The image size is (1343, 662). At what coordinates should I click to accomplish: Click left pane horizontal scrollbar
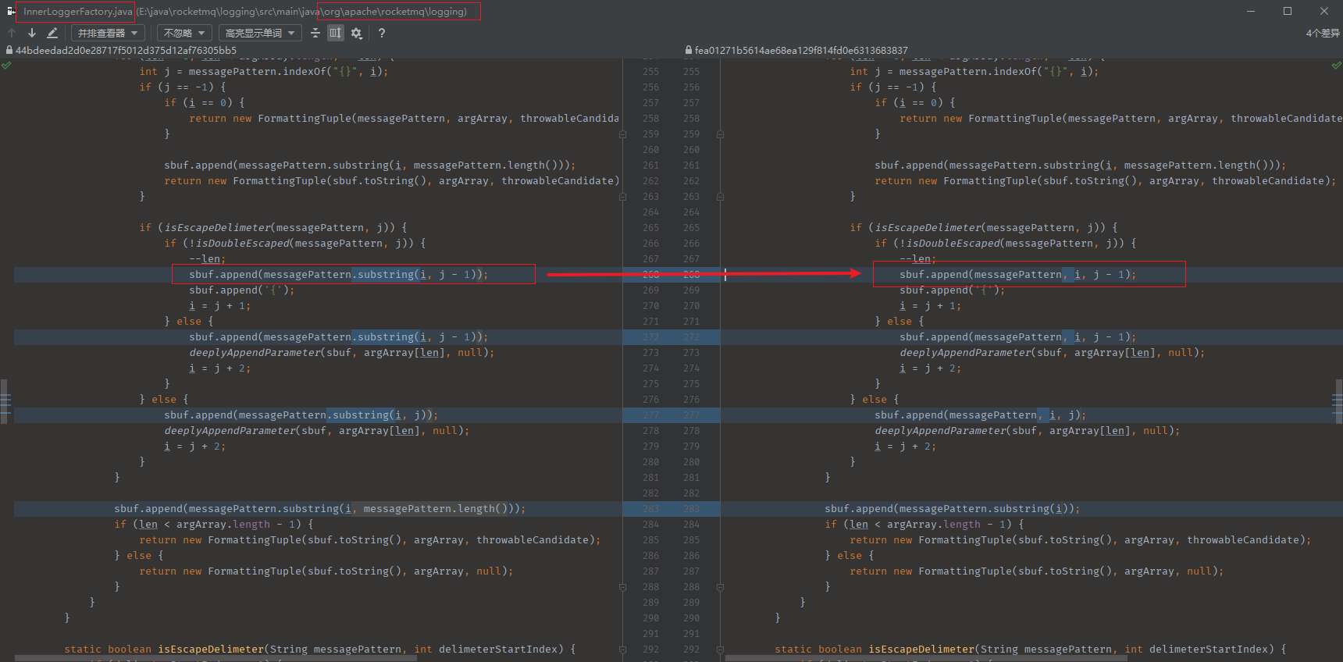[216, 658]
